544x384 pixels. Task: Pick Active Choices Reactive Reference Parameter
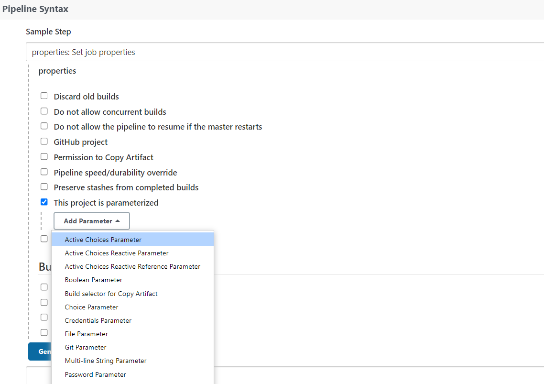132,266
